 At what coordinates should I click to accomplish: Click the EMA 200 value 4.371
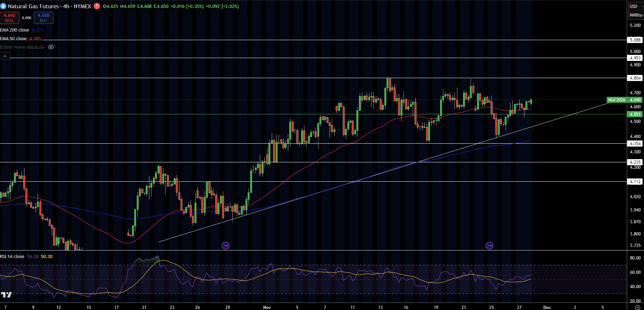coord(38,30)
